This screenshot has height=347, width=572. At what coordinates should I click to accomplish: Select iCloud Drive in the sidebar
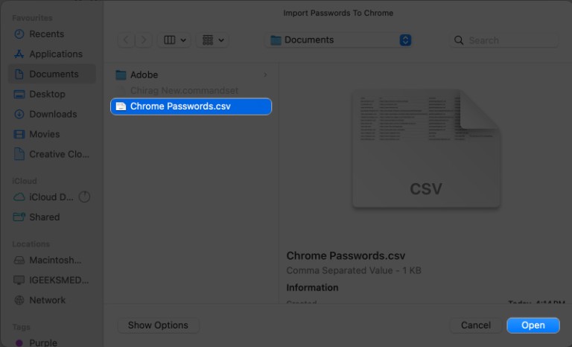pos(51,197)
